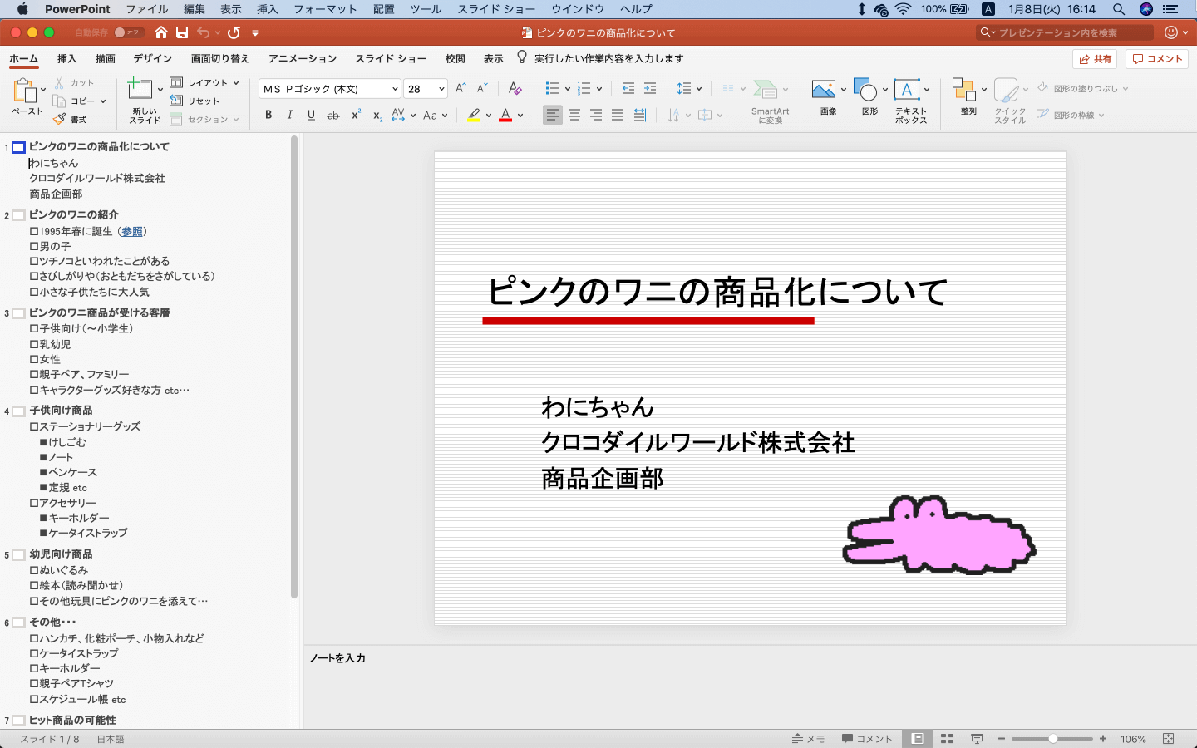Switch to slide sorter view icon
The height and width of the screenshot is (748, 1197).
click(x=947, y=739)
